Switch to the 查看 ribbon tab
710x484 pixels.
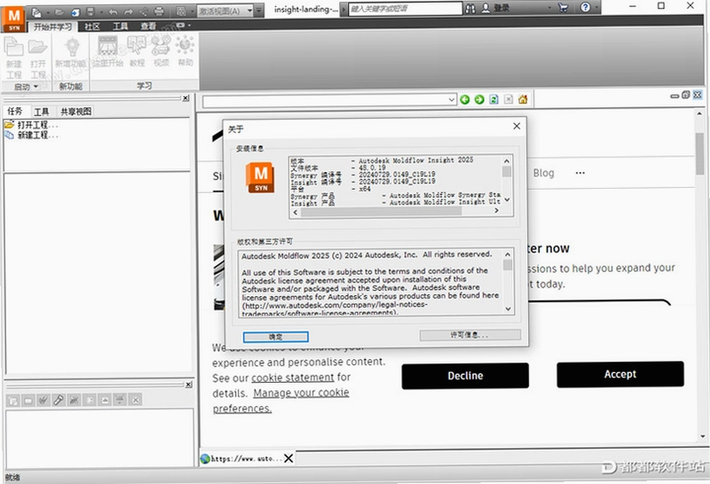click(x=148, y=27)
